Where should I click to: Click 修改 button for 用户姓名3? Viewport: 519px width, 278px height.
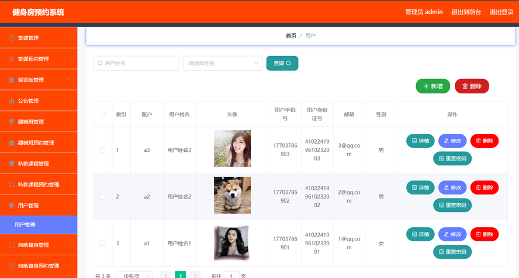pos(452,141)
